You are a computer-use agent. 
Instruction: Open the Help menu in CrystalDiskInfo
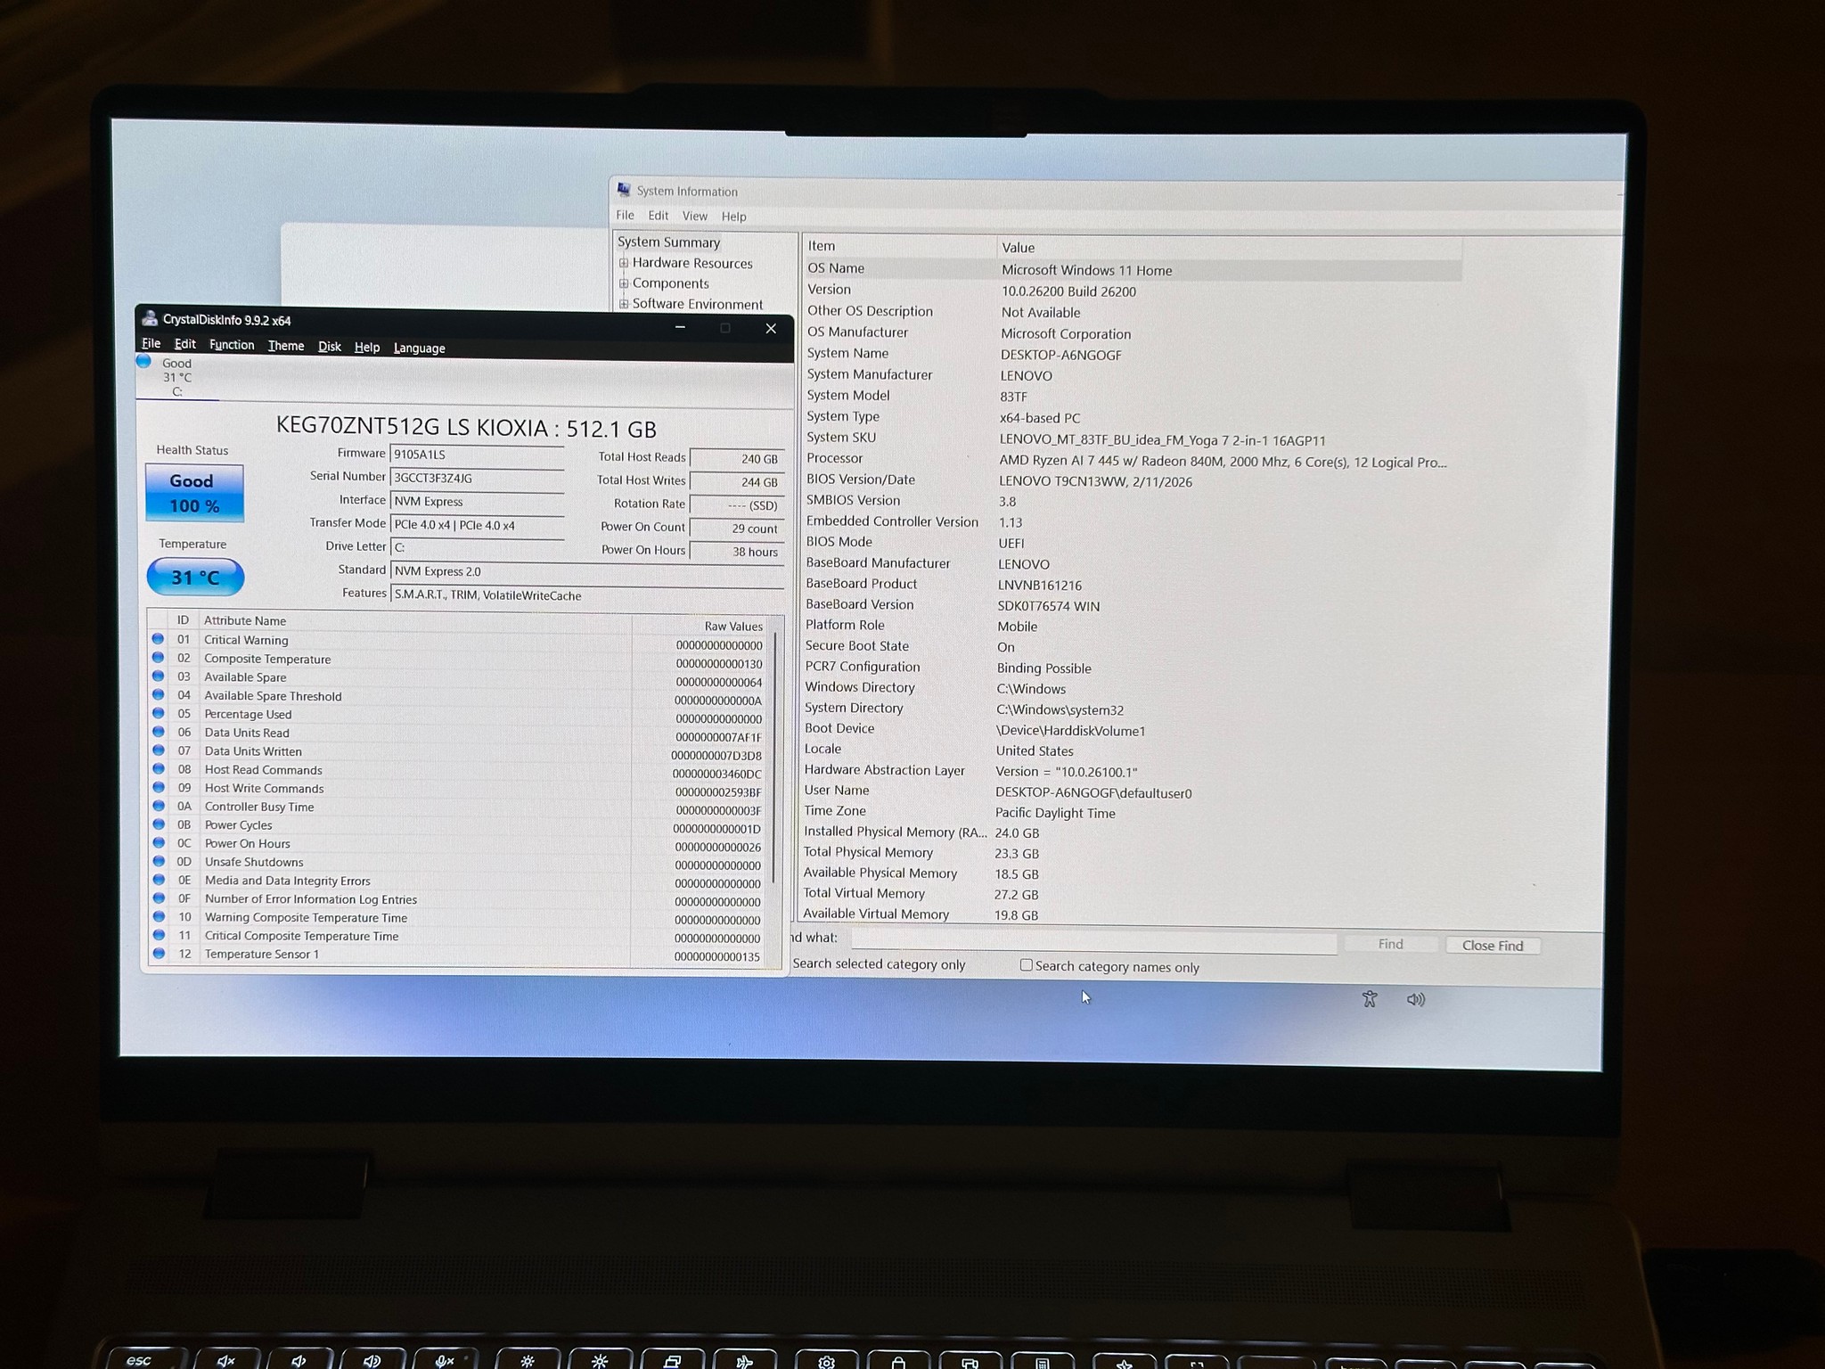pyautogui.click(x=367, y=347)
